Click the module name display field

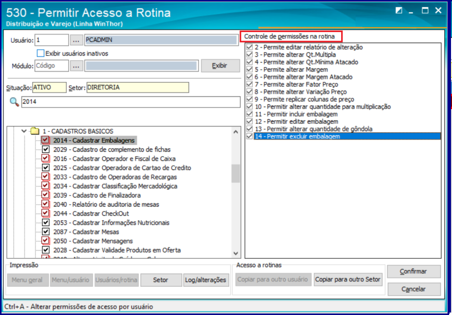click(141, 66)
